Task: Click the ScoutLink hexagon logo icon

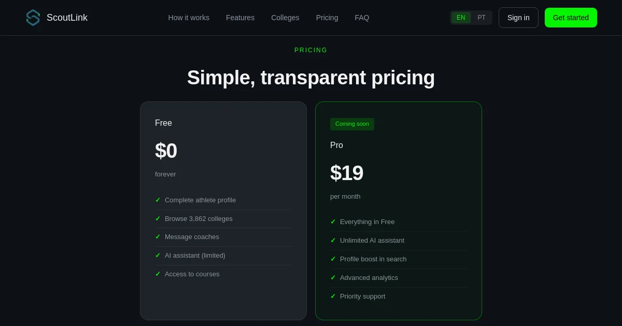Action: point(33,18)
